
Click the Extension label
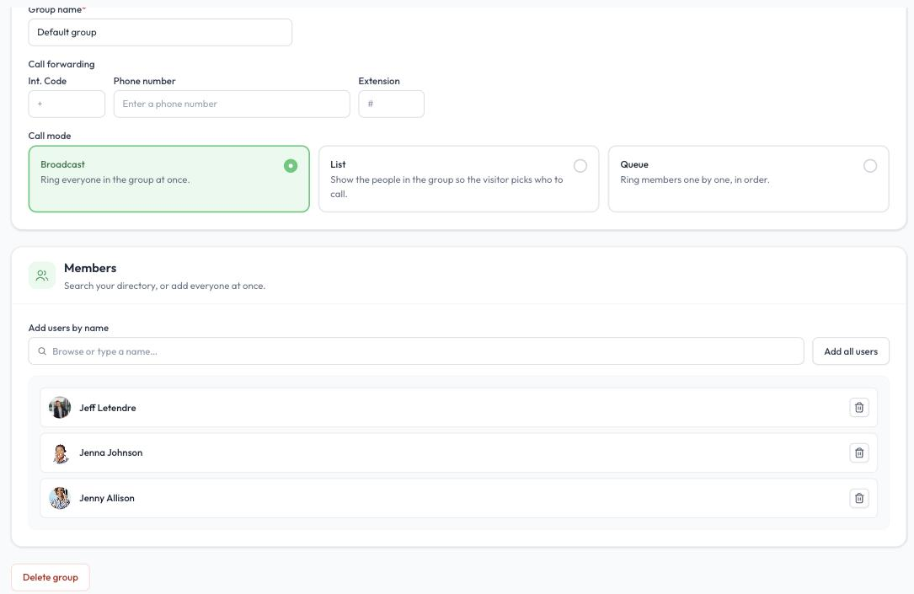(379, 81)
